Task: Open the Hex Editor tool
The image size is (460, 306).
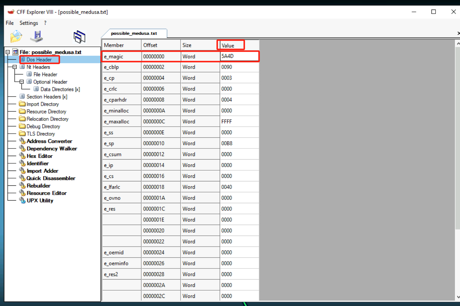Action: [x=40, y=156]
